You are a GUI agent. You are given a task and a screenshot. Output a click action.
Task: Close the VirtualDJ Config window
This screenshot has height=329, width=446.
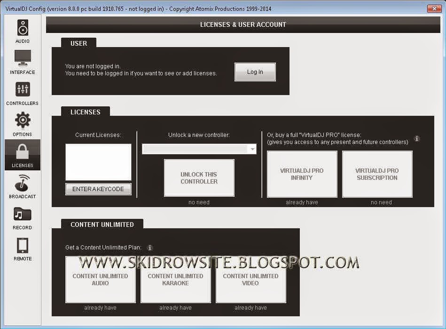434,9
